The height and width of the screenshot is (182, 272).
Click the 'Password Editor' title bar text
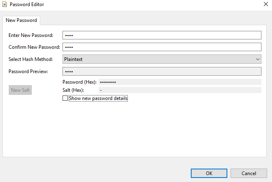click(27, 4)
